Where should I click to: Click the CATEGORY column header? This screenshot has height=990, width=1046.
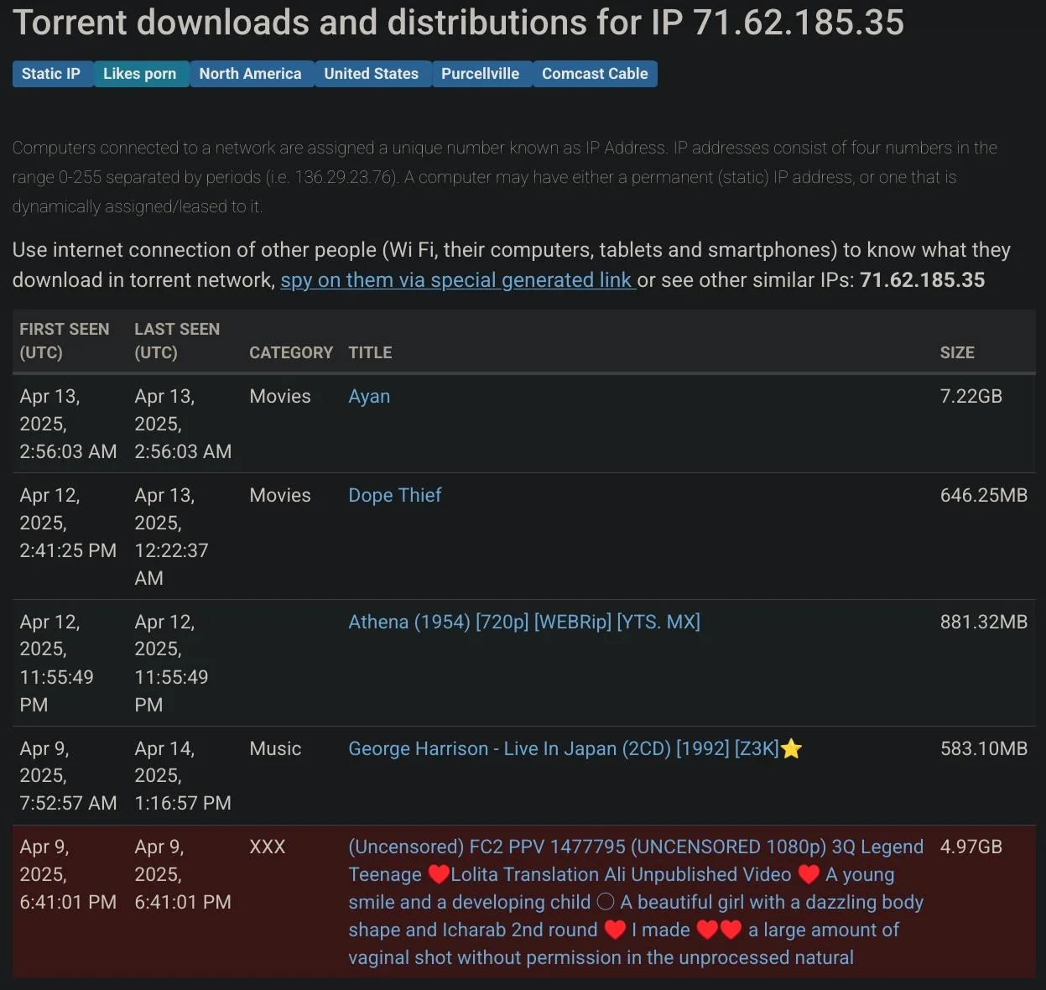[x=291, y=352]
